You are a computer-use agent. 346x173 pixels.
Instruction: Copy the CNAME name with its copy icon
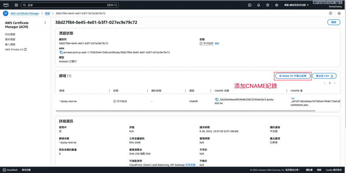click(217, 99)
